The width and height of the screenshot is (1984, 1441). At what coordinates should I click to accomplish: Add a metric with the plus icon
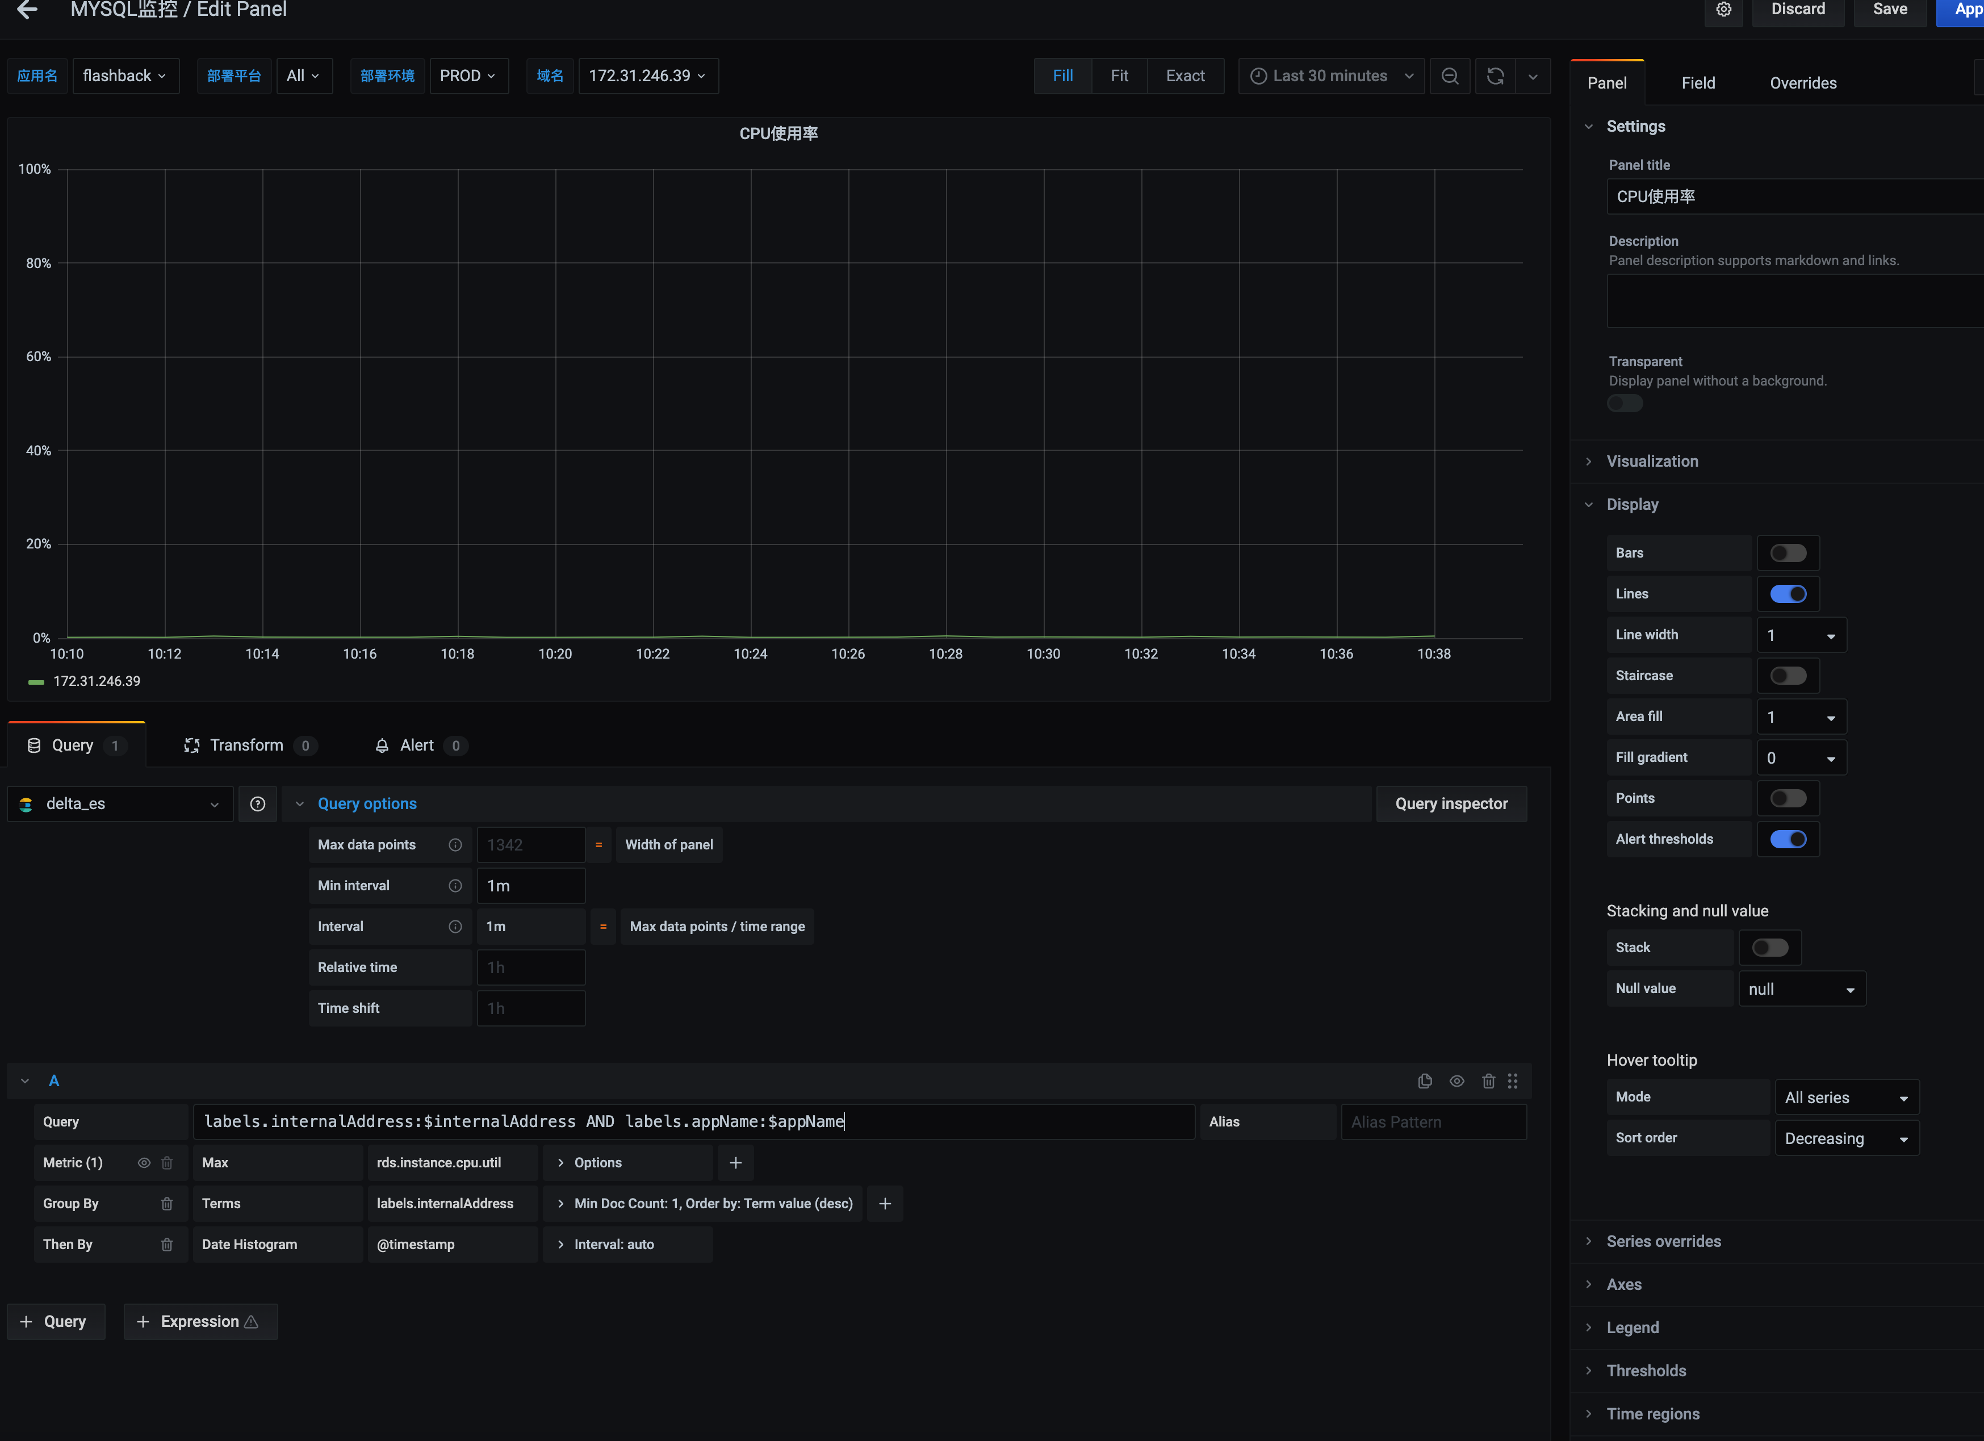[x=736, y=1163]
